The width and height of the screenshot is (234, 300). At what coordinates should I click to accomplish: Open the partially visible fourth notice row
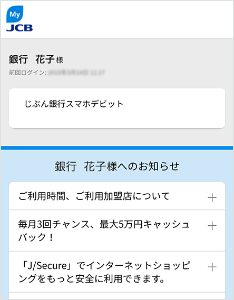pos(117,296)
